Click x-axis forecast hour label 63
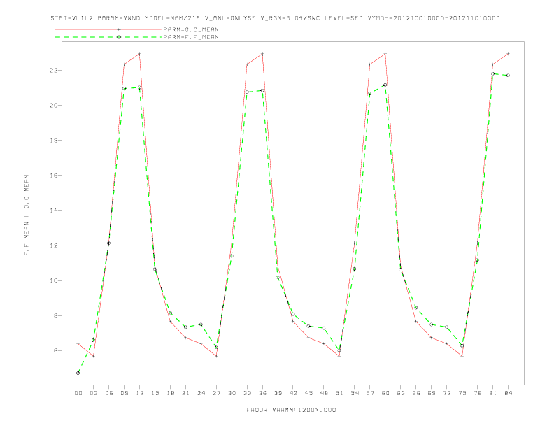The image size is (554, 428). point(401,393)
